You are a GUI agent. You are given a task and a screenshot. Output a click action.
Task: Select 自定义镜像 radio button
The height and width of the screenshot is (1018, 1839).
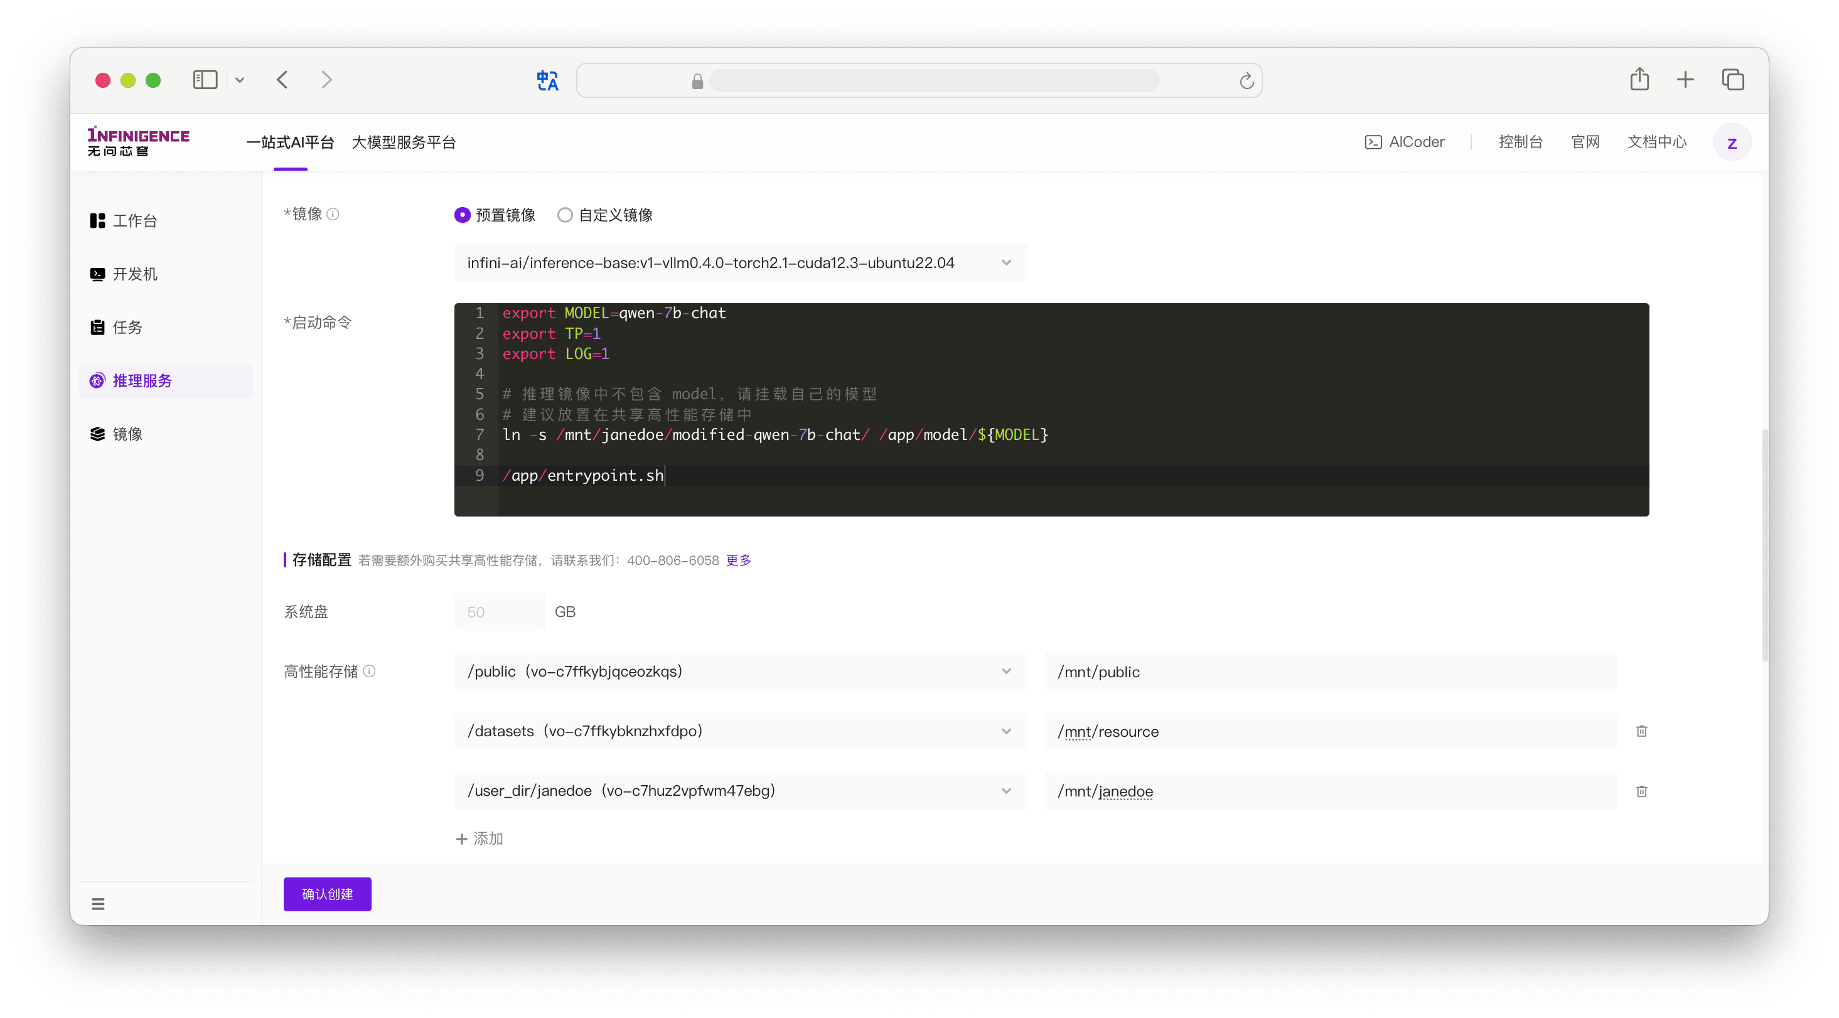click(x=566, y=215)
